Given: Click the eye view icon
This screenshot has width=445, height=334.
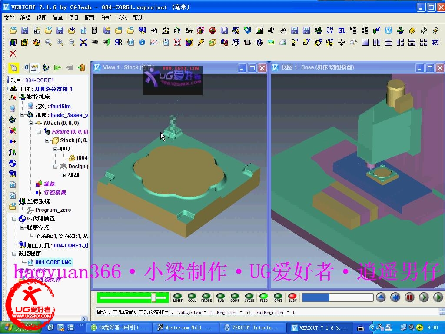Looking at the screenshot, I should (x=95, y=43).
